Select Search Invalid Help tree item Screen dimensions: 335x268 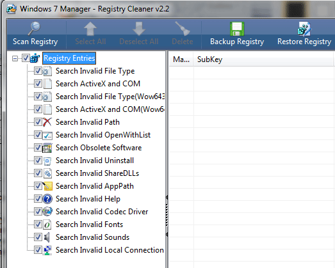88,199
